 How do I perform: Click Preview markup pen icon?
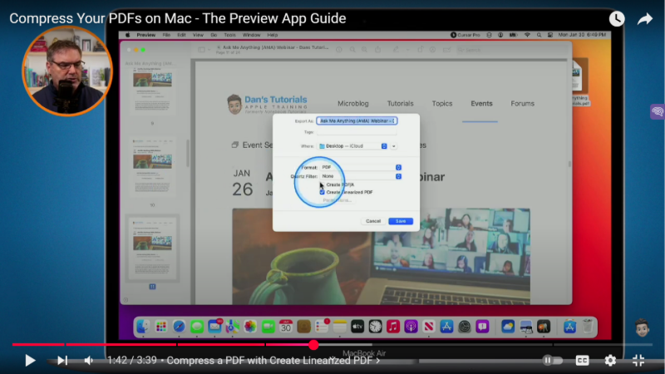tap(396, 50)
